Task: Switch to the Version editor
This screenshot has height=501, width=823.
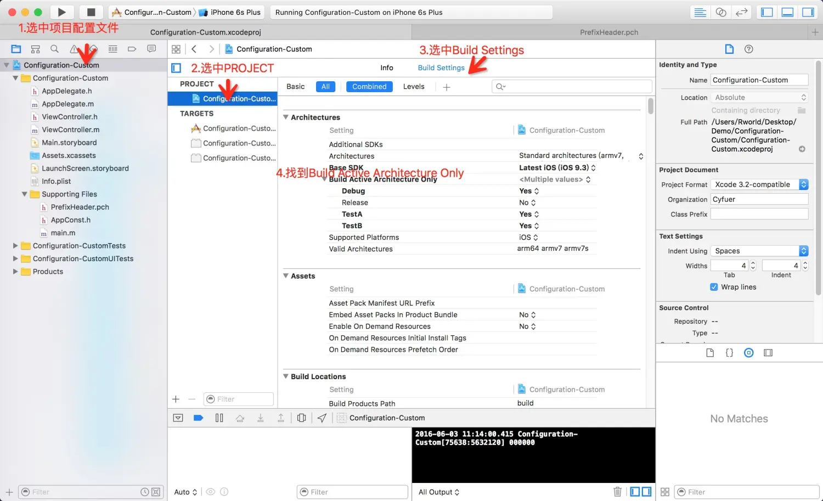Action: tap(742, 12)
